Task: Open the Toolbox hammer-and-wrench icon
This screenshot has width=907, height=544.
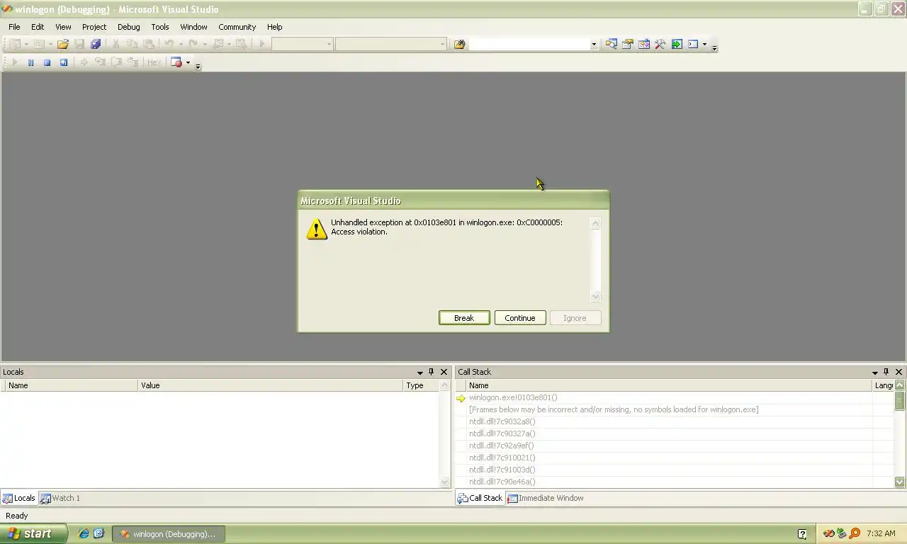Action: (x=660, y=44)
